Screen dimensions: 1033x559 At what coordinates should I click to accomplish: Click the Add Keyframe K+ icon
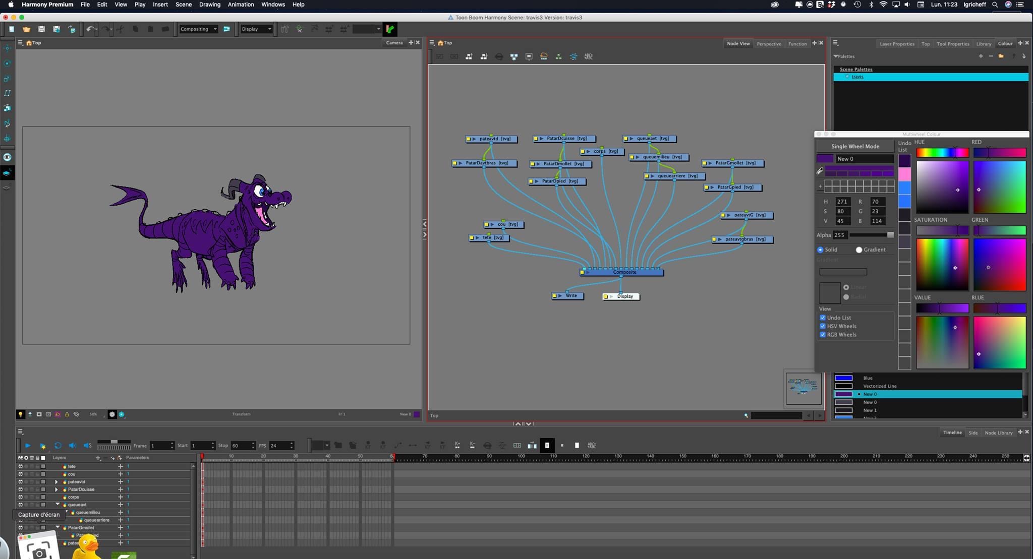point(457,445)
